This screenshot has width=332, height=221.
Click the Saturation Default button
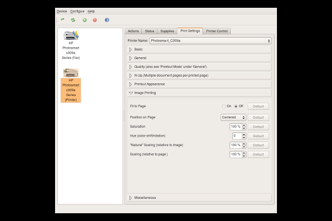[259, 127]
